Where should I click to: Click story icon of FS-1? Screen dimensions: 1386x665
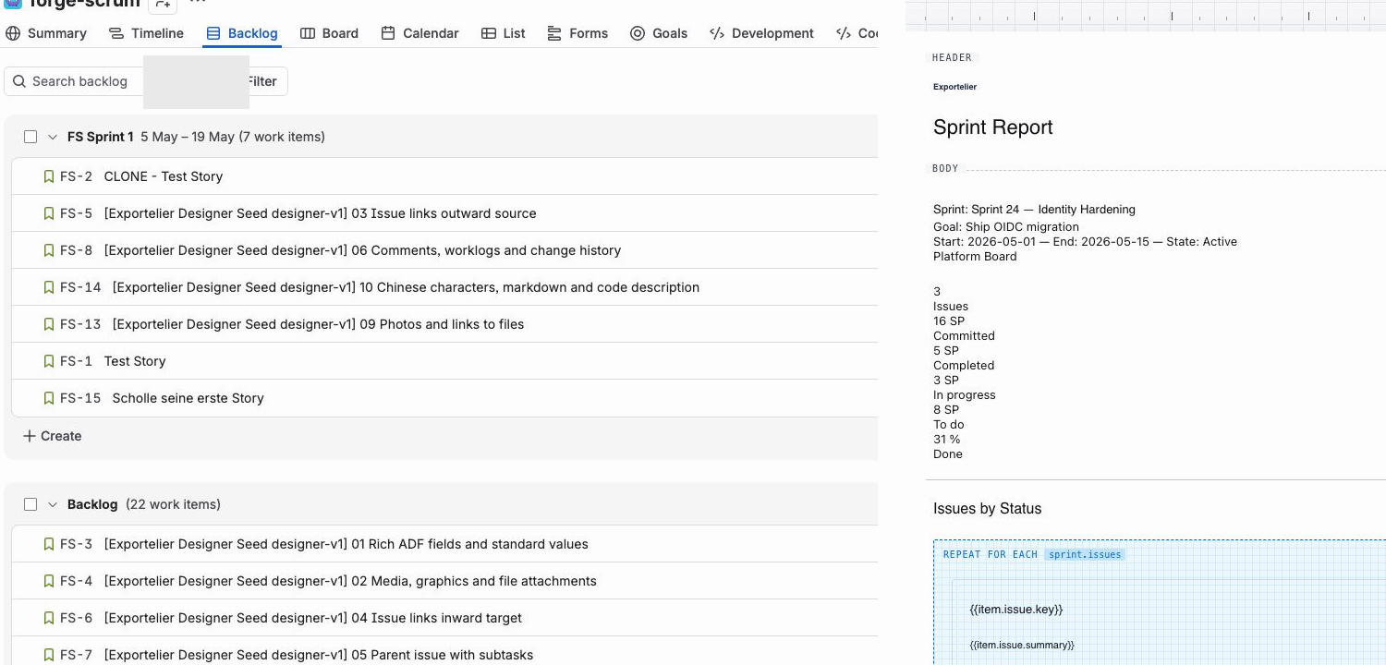point(49,361)
